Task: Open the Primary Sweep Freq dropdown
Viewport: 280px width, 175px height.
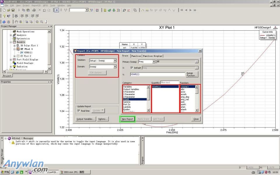Action: (154, 62)
